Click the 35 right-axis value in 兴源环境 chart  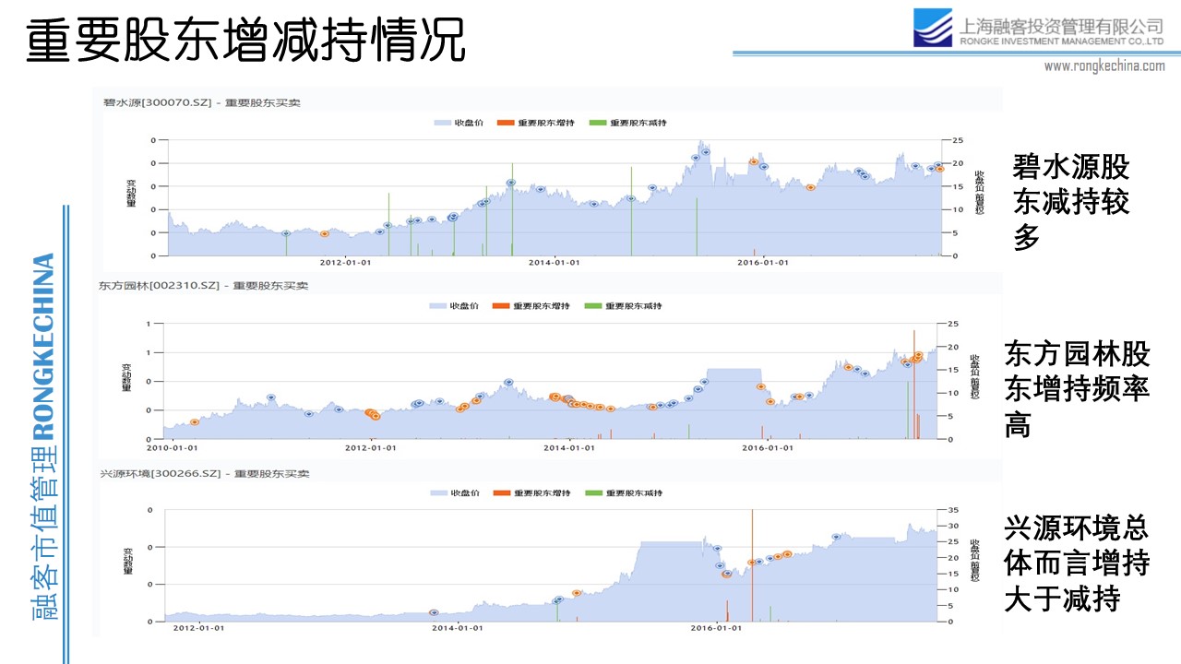(951, 510)
